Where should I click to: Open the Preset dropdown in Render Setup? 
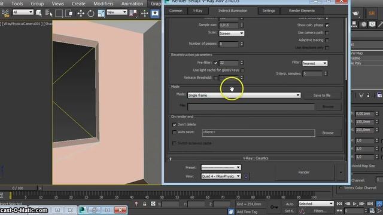point(221,167)
